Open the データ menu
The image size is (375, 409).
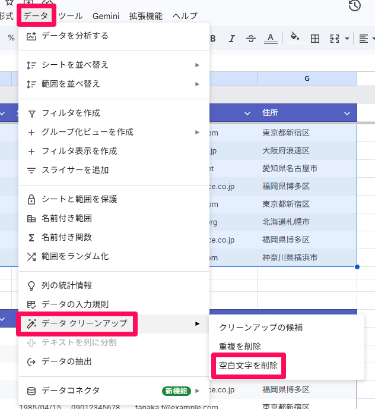pos(36,16)
